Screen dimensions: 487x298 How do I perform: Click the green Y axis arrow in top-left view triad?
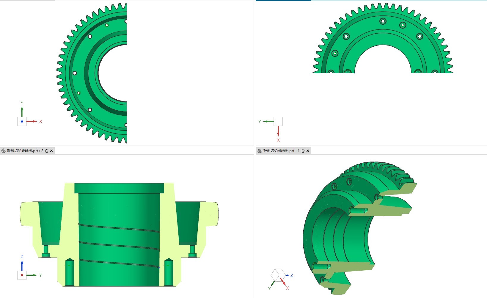[x=22, y=112]
